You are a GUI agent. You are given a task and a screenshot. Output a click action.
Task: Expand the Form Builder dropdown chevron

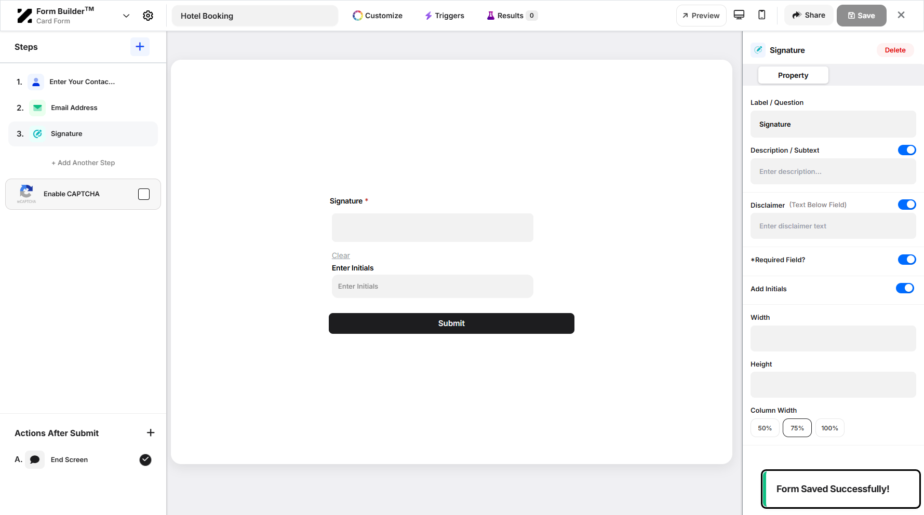(126, 16)
